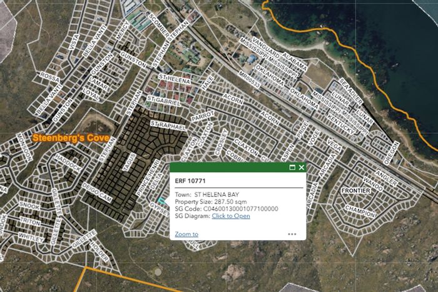438x292 pixels.
Task: Close the ERF 10771 popup
Action: tap(302, 168)
